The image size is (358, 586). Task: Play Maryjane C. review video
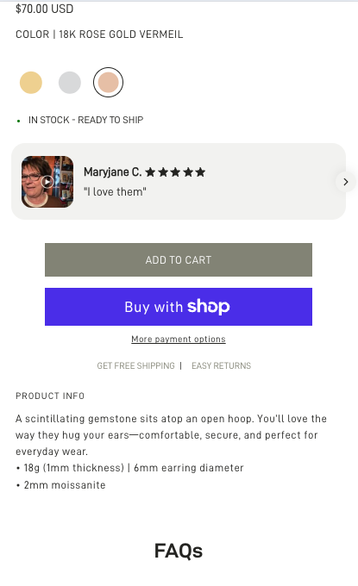pyautogui.click(x=47, y=182)
